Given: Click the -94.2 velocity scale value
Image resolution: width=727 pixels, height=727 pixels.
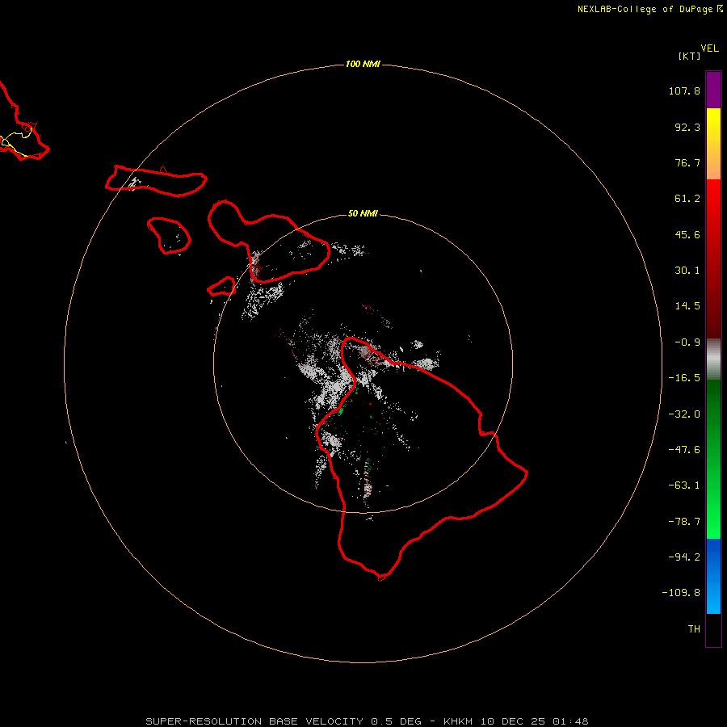Looking at the screenshot, I should pyautogui.click(x=684, y=557).
